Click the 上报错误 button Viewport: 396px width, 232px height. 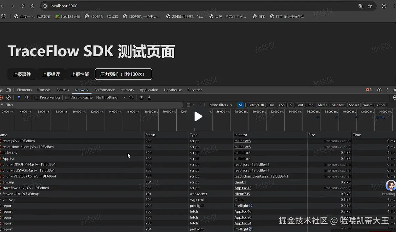[51, 74]
